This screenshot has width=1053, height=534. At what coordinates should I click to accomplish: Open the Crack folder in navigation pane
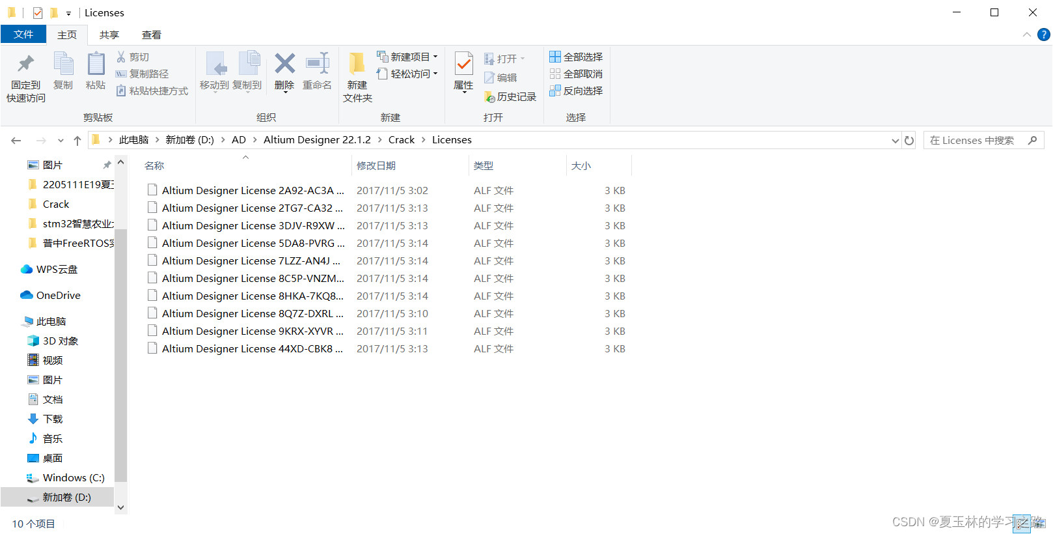pyautogui.click(x=56, y=204)
